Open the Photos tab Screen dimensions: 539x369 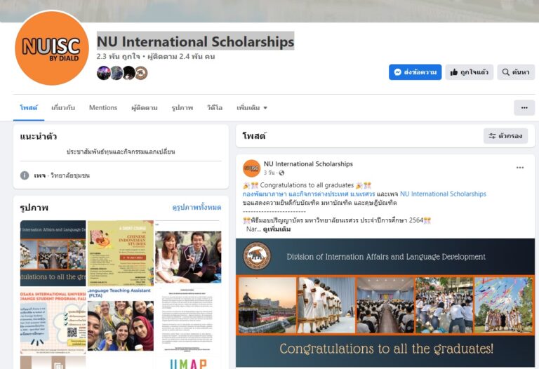182,107
